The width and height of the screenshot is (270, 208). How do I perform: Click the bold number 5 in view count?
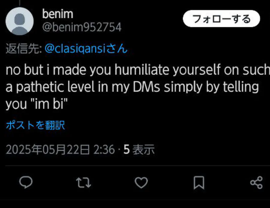point(127,149)
